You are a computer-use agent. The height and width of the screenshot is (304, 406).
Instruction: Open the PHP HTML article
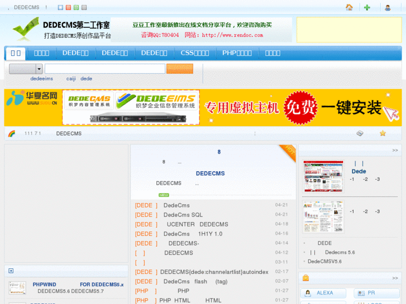click(x=190, y=301)
